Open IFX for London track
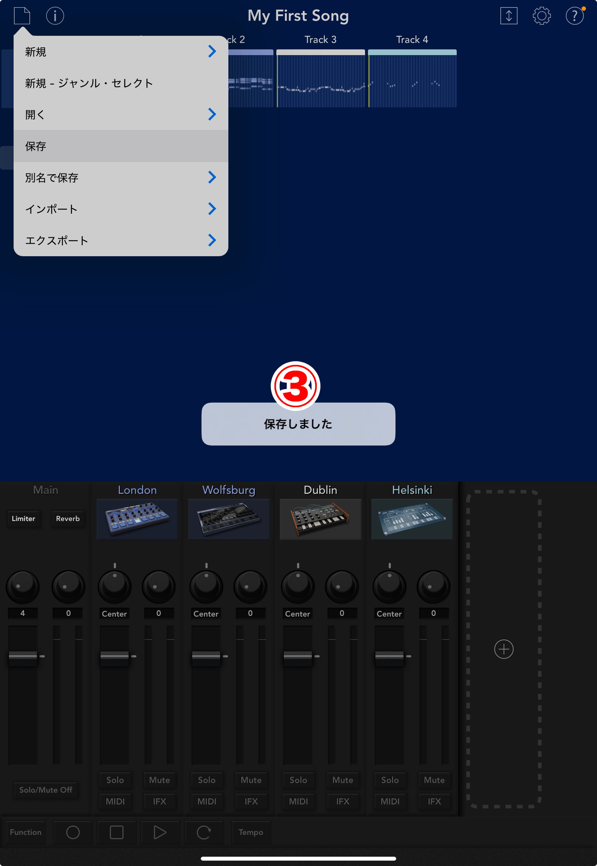597x866 pixels. 159,801
